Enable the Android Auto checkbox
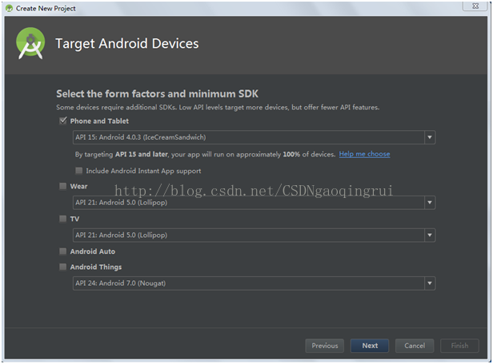This screenshot has width=493, height=364. [63, 251]
